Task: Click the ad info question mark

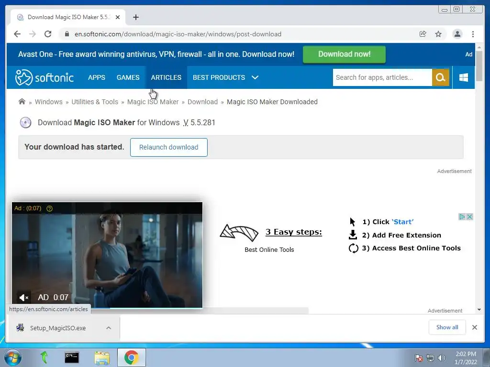Action: [49, 208]
